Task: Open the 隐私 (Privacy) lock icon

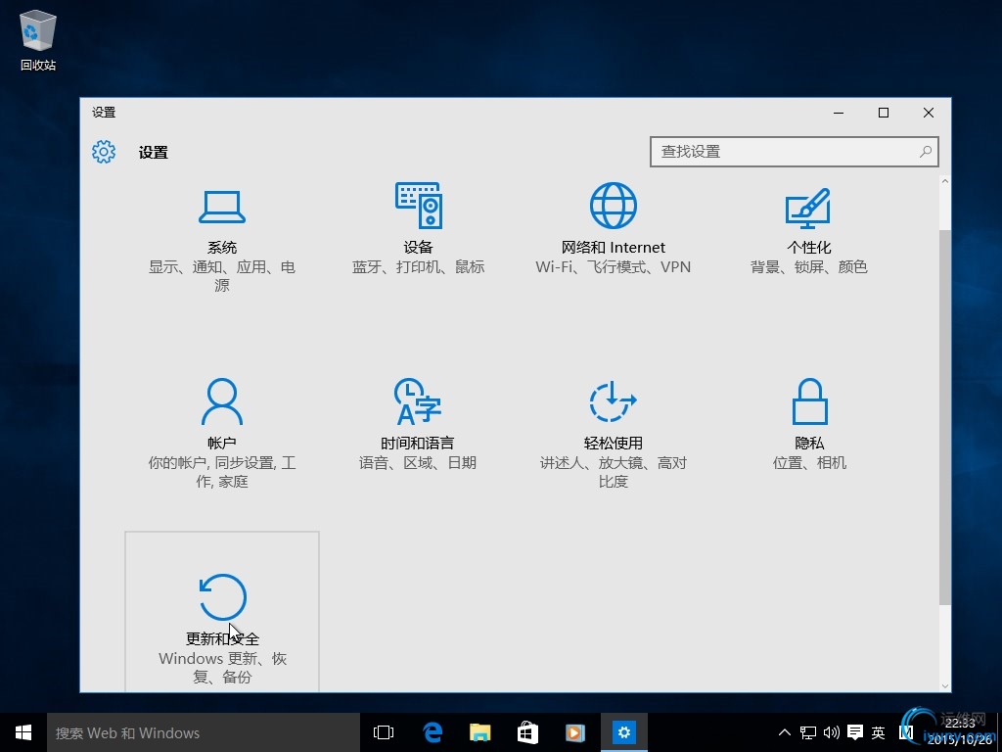Action: (x=809, y=401)
